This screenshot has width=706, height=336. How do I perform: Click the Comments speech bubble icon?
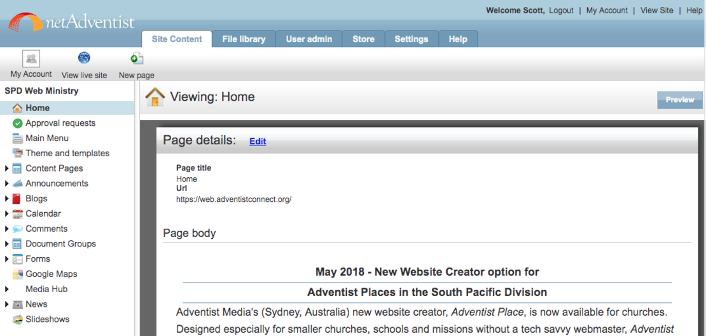18,229
